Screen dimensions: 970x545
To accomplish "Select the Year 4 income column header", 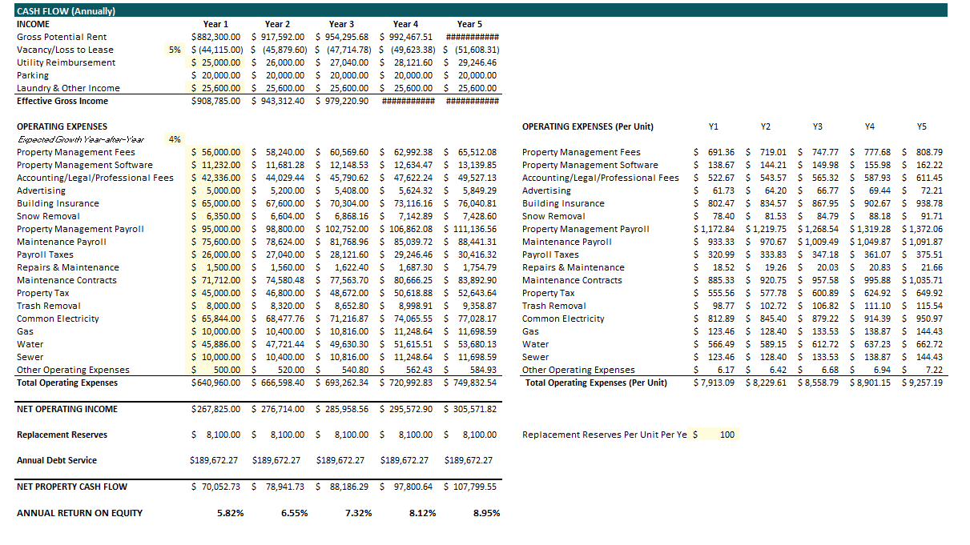I will (x=406, y=24).
